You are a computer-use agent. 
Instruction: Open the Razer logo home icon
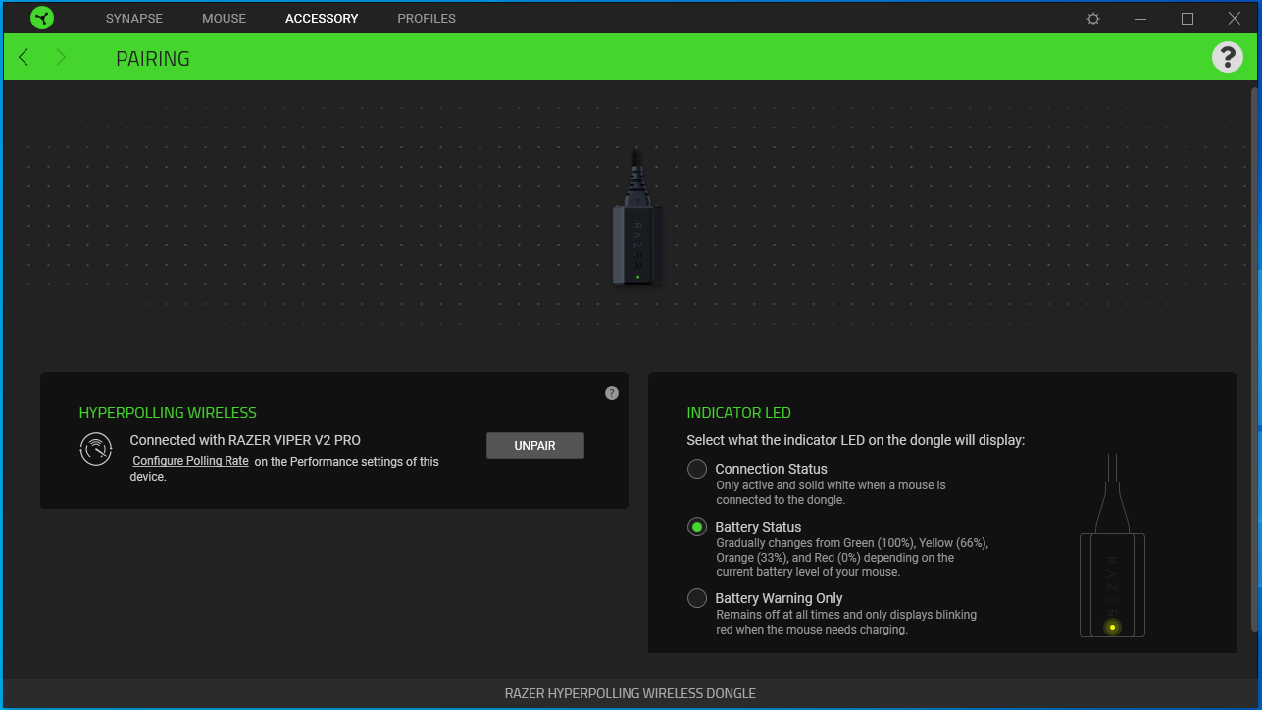click(41, 17)
